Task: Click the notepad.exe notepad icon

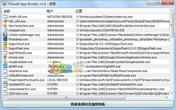Action: coord(5,30)
